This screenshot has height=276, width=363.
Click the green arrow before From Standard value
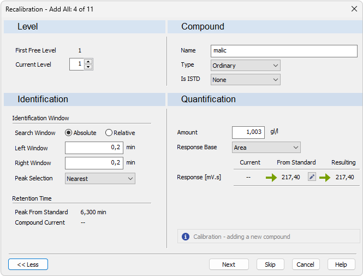point(271,178)
